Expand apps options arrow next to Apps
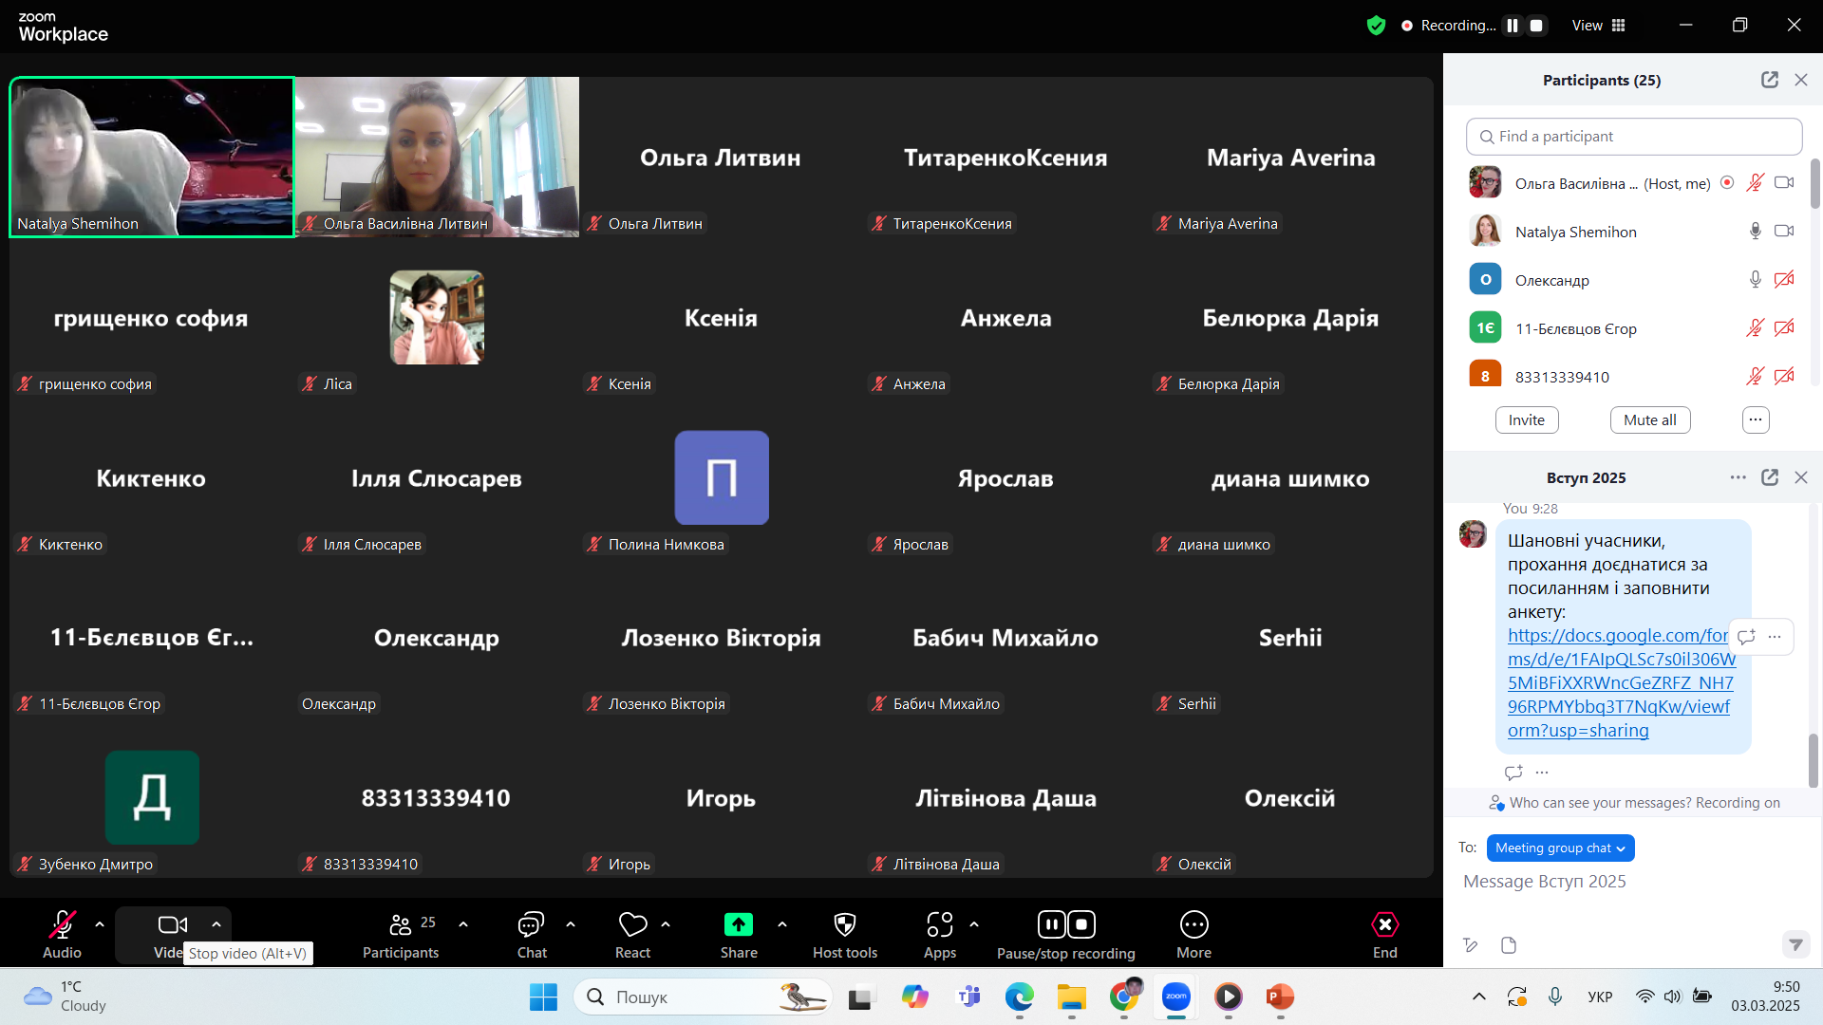Viewport: 1823px width, 1025px height. coord(974,923)
